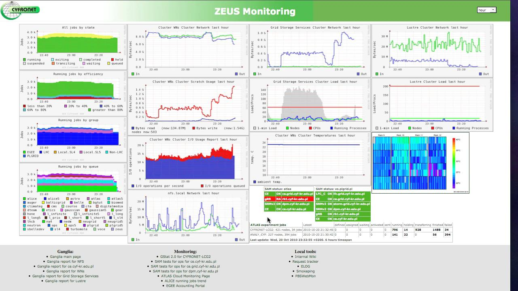Open Ganglia report for WNs
The image size is (518, 291).
[65, 271]
